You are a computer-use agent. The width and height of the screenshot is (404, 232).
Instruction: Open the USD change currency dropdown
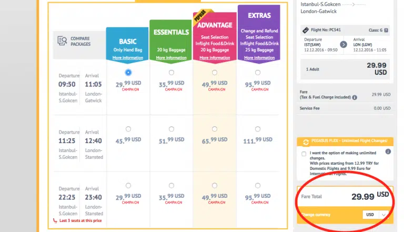376,215
